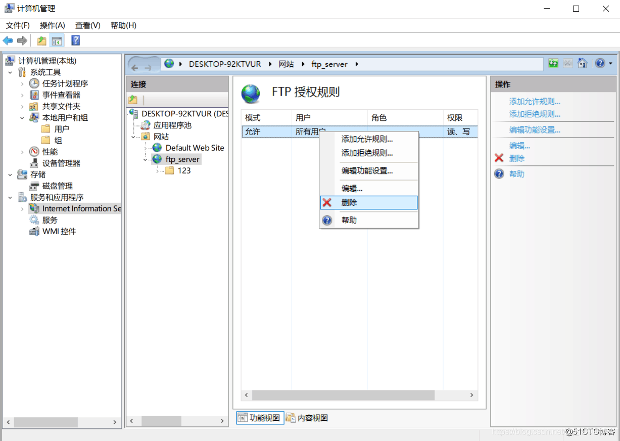Switch to 功能视图 tab
Viewport: 620px width, 441px height.
click(260, 418)
